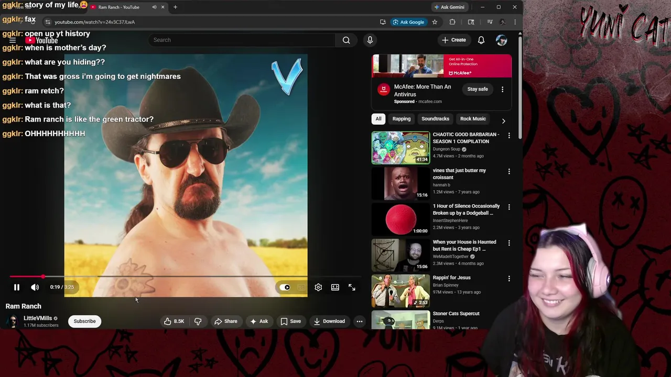This screenshot has height=377, width=671.
Task: Open the player settings gear
Action: click(318, 287)
